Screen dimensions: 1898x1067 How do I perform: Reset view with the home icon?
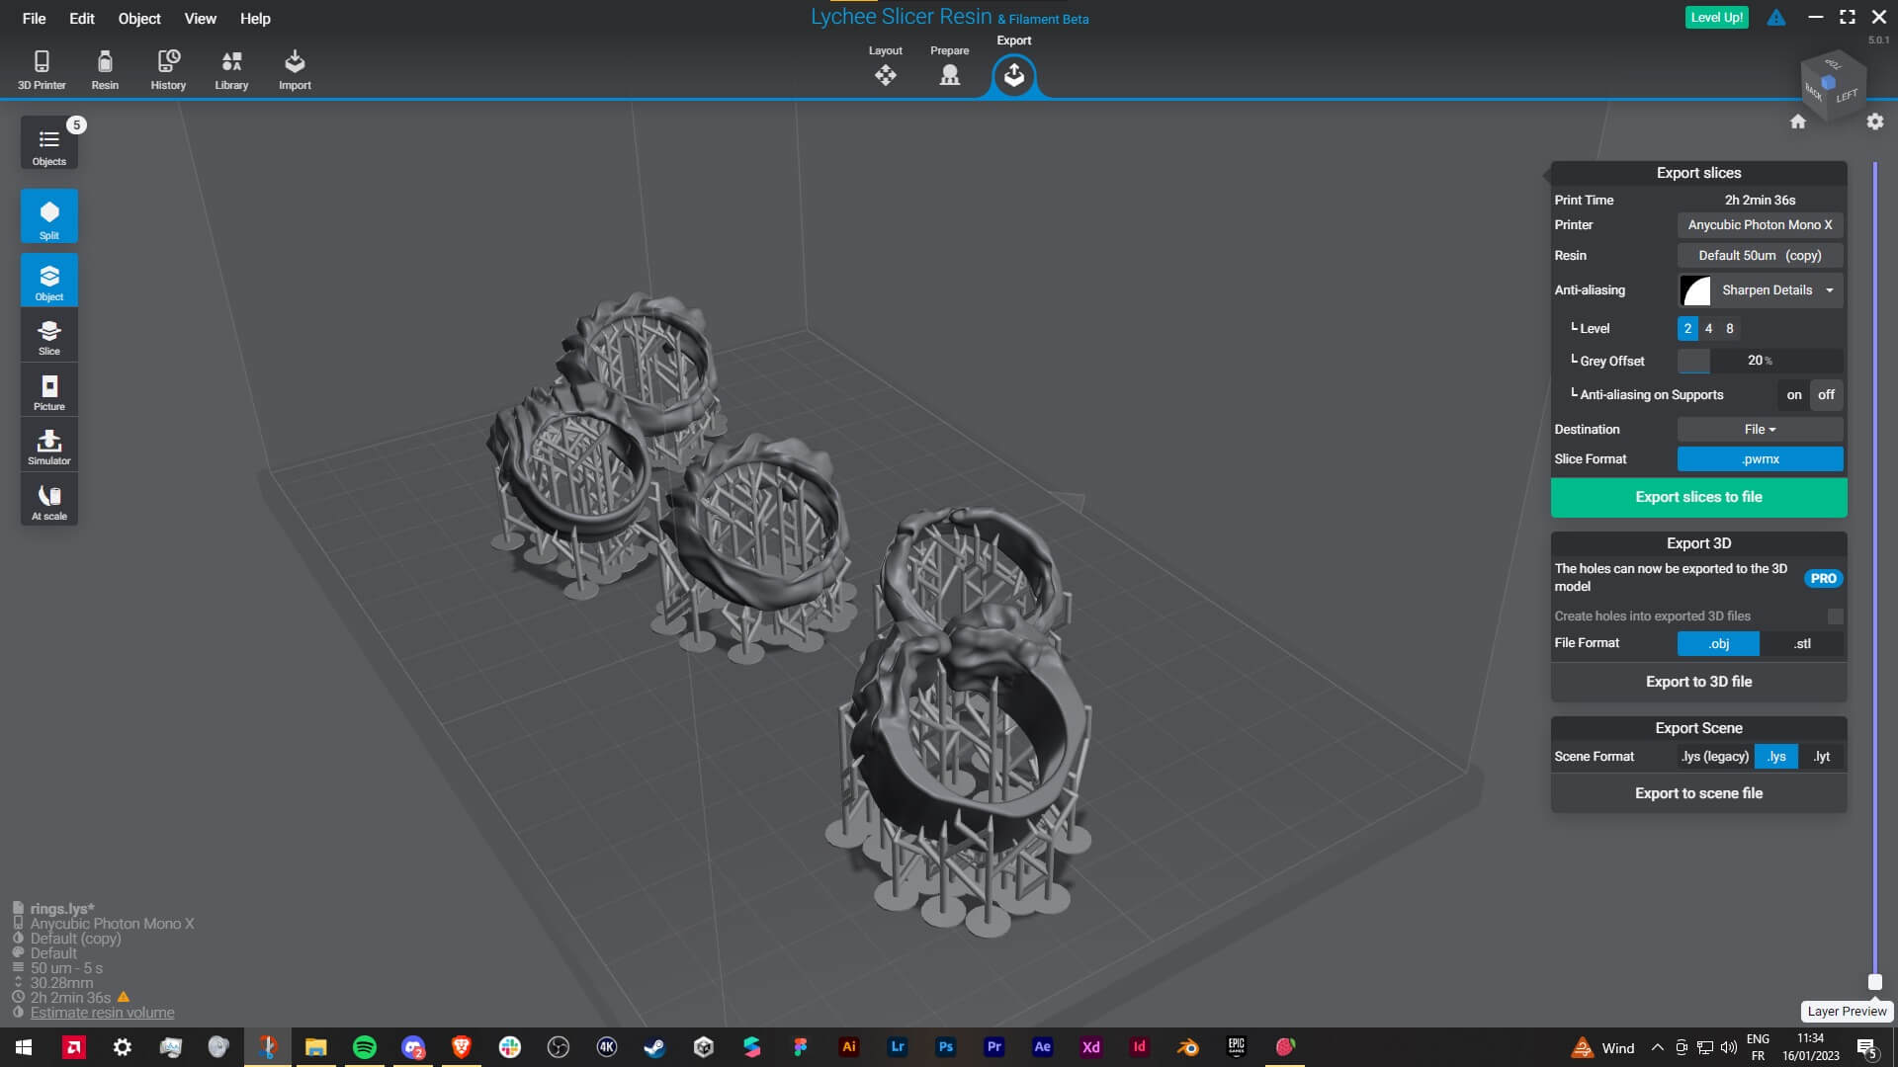(1798, 122)
